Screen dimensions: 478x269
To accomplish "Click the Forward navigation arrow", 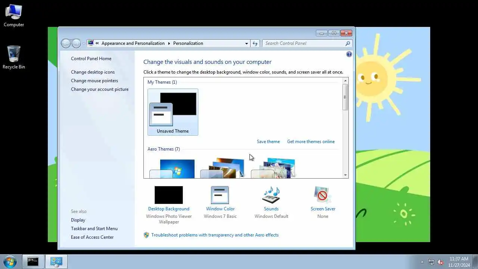I will (76, 43).
